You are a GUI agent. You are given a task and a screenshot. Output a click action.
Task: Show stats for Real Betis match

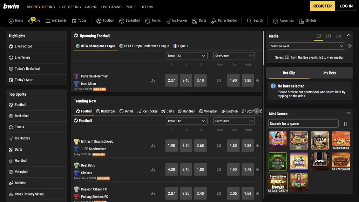153,170
